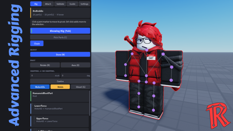Screen dimensions: 233x131
Task: Click the RoReddo rig header card
Action: click(60, 13)
